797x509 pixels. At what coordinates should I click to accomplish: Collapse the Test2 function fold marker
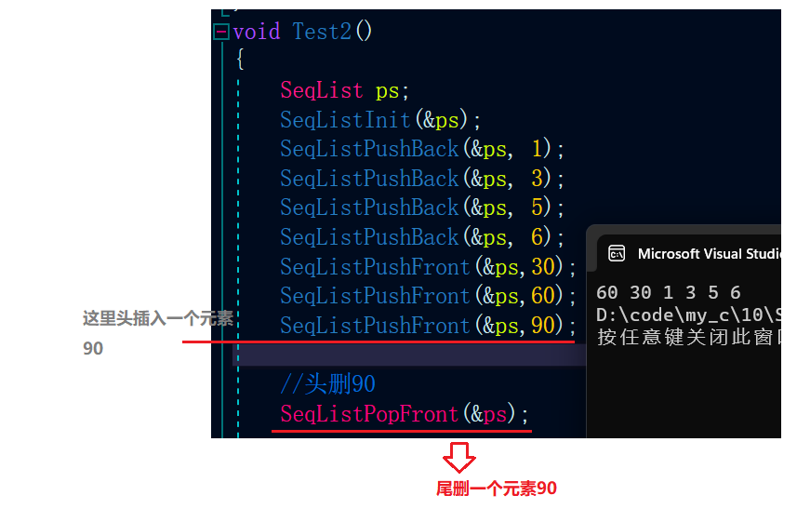click(221, 32)
